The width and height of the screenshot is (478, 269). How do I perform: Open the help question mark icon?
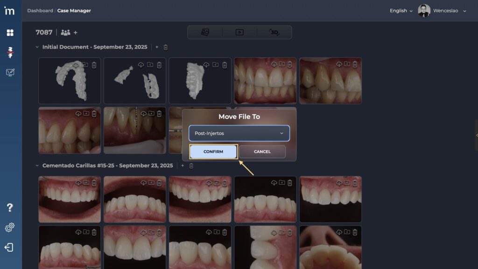10,207
